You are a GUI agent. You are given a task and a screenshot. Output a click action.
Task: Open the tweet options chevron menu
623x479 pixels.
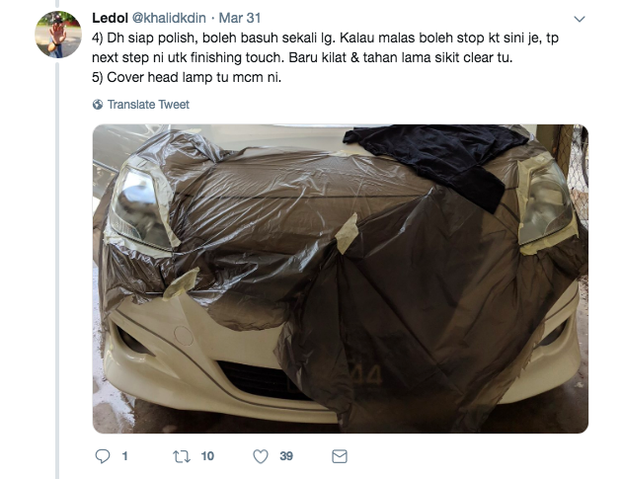[x=580, y=19]
